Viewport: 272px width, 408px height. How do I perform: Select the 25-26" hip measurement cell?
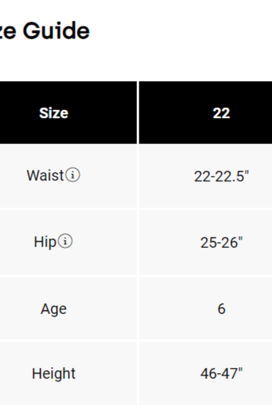coord(221,242)
